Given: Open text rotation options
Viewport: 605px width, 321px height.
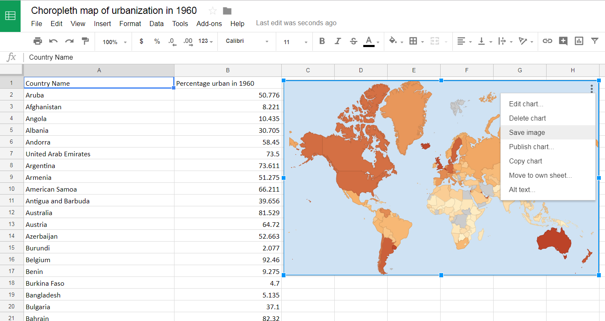Looking at the screenshot, I should click(x=523, y=41).
